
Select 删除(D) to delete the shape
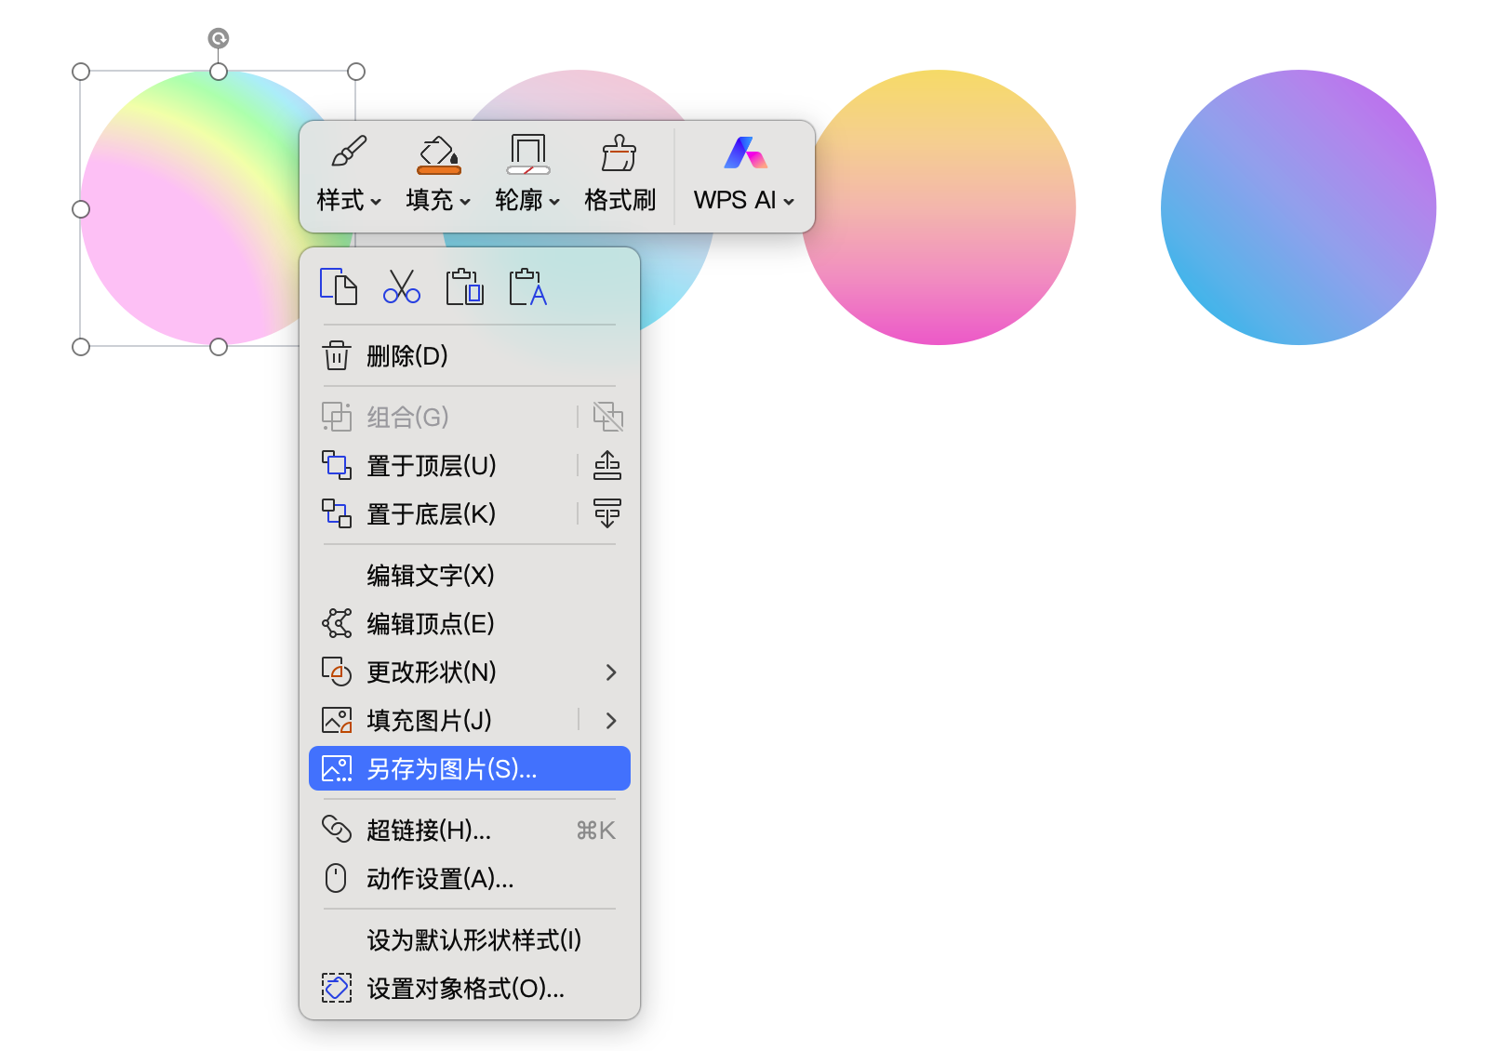point(407,356)
